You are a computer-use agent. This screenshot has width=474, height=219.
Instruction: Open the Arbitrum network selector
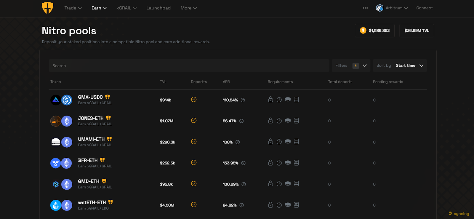(x=392, y=8)
